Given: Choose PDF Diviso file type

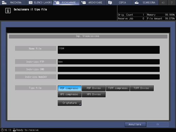Looking at the screenshot, I should pyautogui.click(x=94, y=88).
